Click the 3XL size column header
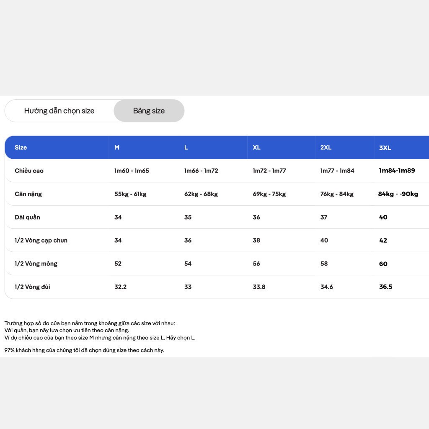 tap(385, 148)
